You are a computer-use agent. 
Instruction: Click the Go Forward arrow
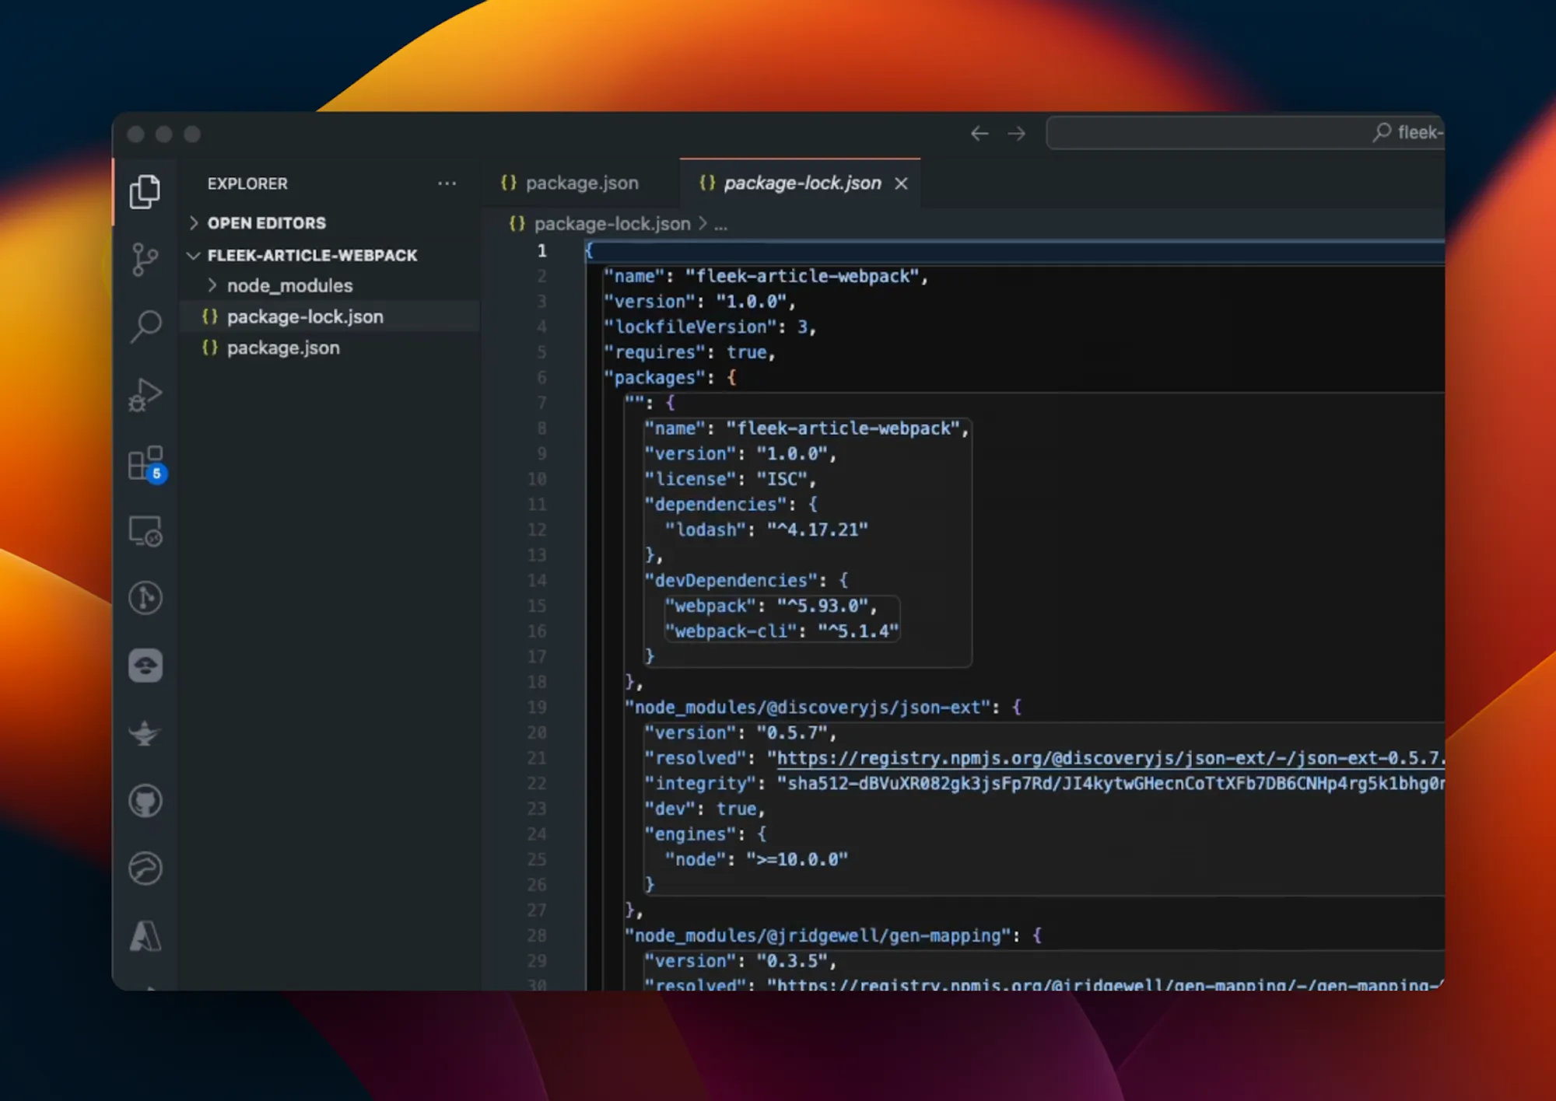point(1017,134)
